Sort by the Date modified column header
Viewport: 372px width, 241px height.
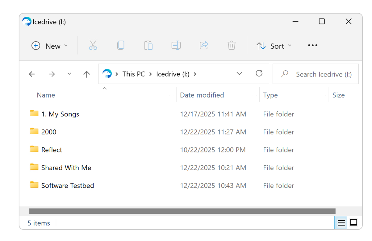pos(202,95)
